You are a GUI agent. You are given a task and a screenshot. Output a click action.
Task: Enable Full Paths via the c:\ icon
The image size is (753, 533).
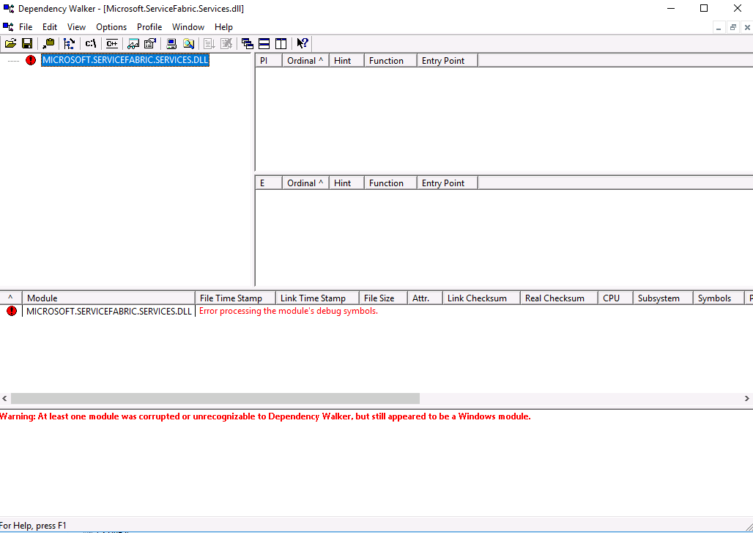[x=90, y=43]
